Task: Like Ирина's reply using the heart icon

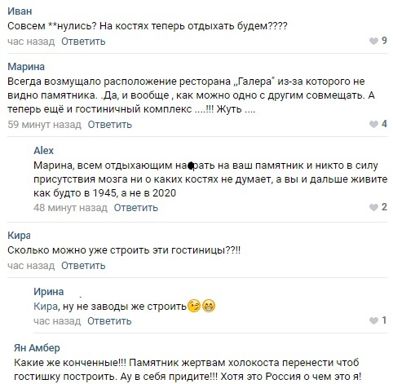Action: (373, 320)
